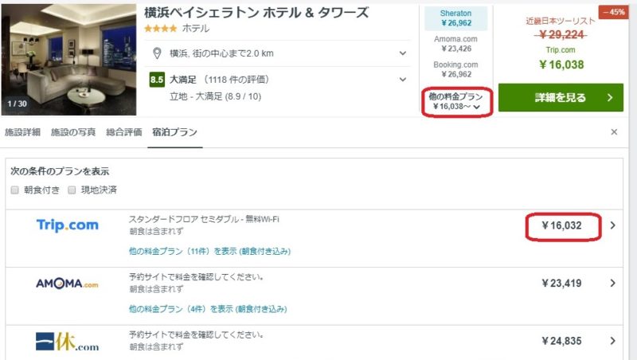The width and height of the screenshot is (637, 360).
Task: Click hotel name 横浜ベイシェラトン ホテル & タワーズ
Action: click(x=256, y=13)
